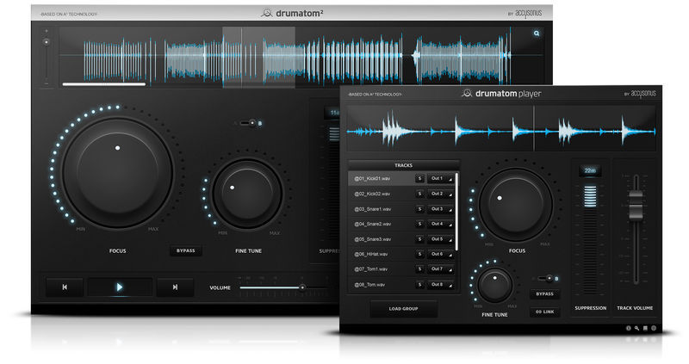Solo the 07_Tom1.wav track
The image size is (689, 364).
tap(419, 269)
